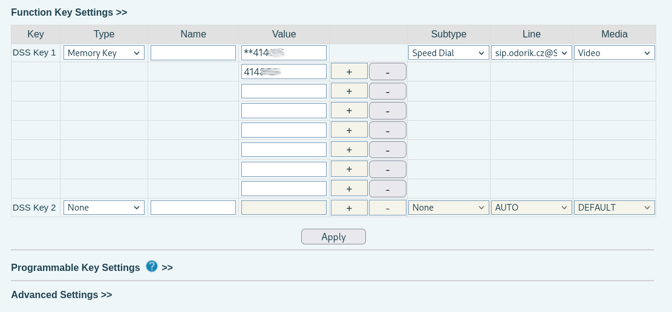Screen dimensions: 672x312
Task: Click the DSS Key 2 Name field
Action: (x=193, y=208)
